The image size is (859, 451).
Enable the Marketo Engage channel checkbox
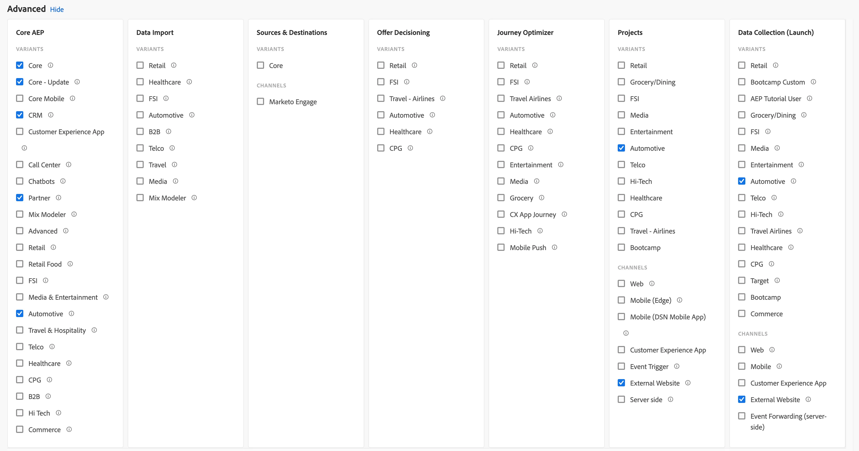click(260, 101)
